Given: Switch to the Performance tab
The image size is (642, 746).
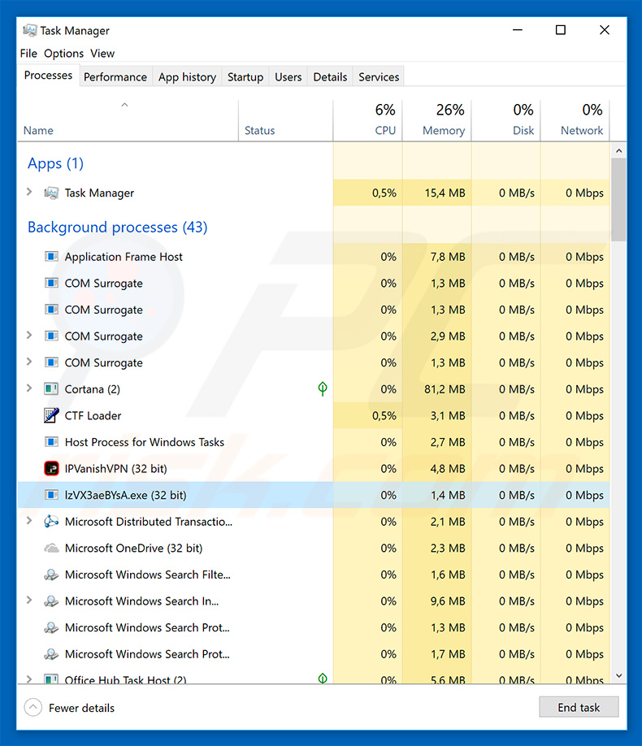Looking at the screenshot, I should [x=115, y=77].
